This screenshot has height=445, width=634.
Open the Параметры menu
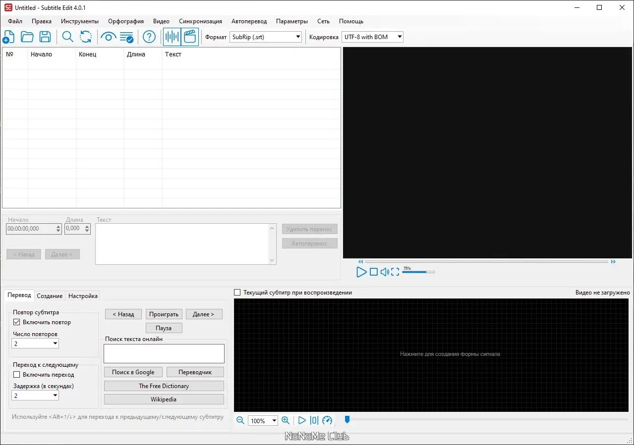[x=292, y=21]
